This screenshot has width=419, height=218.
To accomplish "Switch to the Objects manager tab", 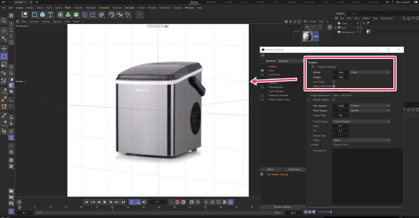I will click(340, 13).
